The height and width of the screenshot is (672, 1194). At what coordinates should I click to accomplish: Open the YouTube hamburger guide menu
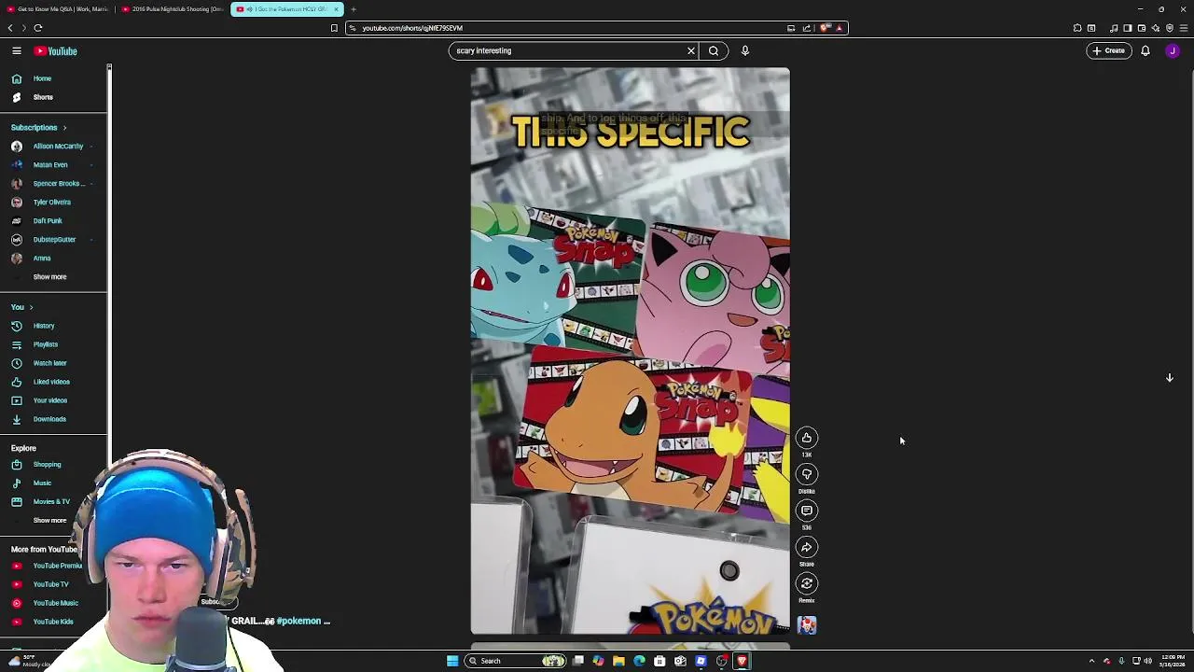(17, 50)
